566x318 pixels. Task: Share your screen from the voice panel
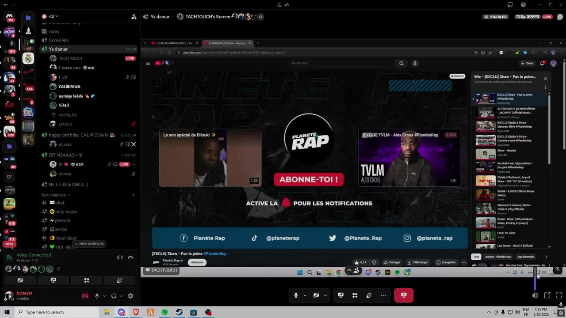point(54,280)
